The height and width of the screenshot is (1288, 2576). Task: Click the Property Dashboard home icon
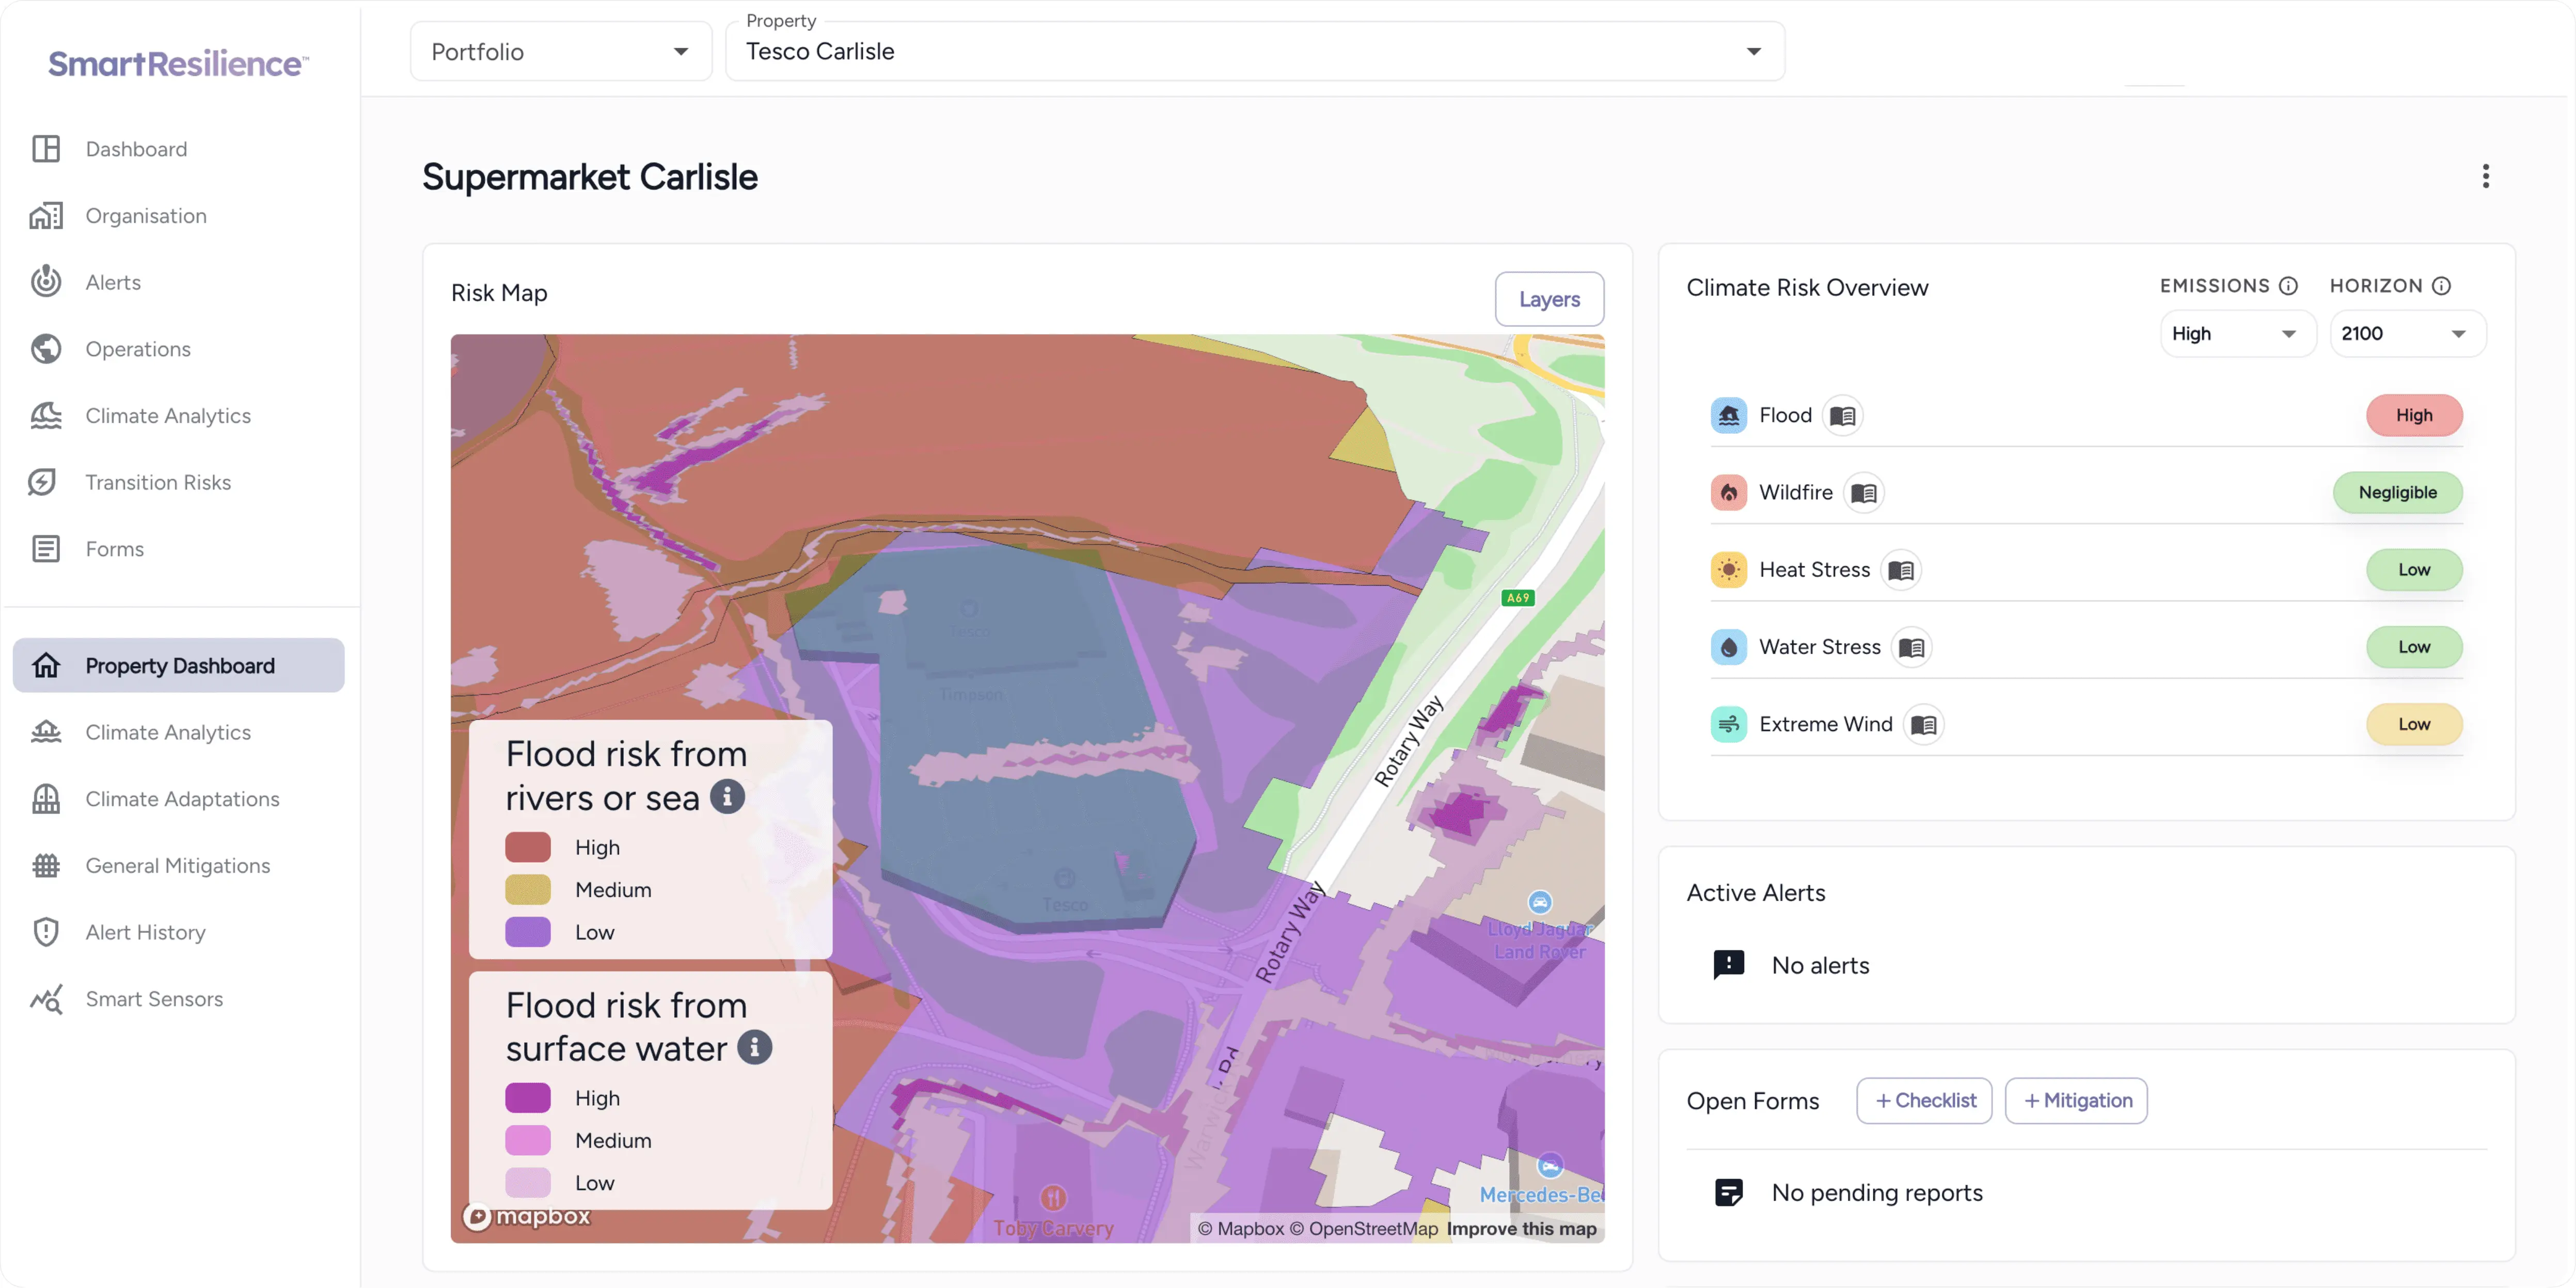[x=46, y=665]
